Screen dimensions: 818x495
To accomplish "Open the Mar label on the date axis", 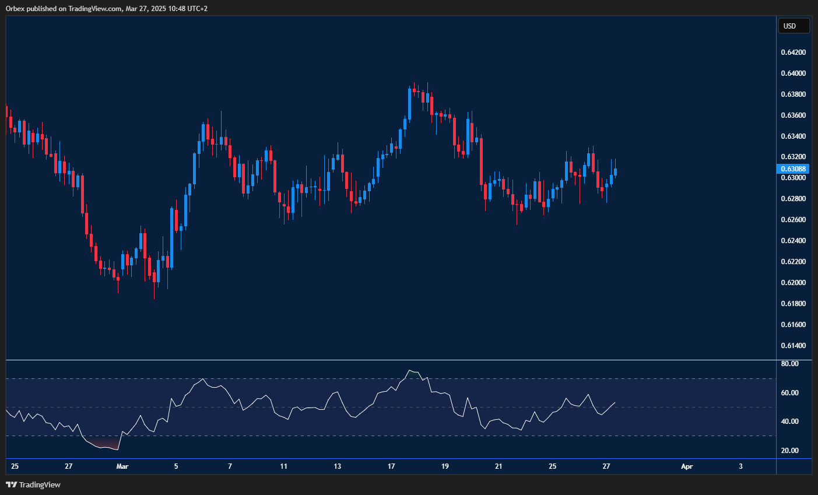I will pyautogui.click(x=122, y=466).
